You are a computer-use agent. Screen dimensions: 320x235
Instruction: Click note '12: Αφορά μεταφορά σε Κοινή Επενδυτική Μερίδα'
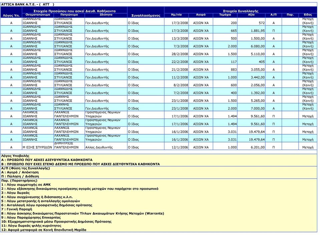click(44, 230)
